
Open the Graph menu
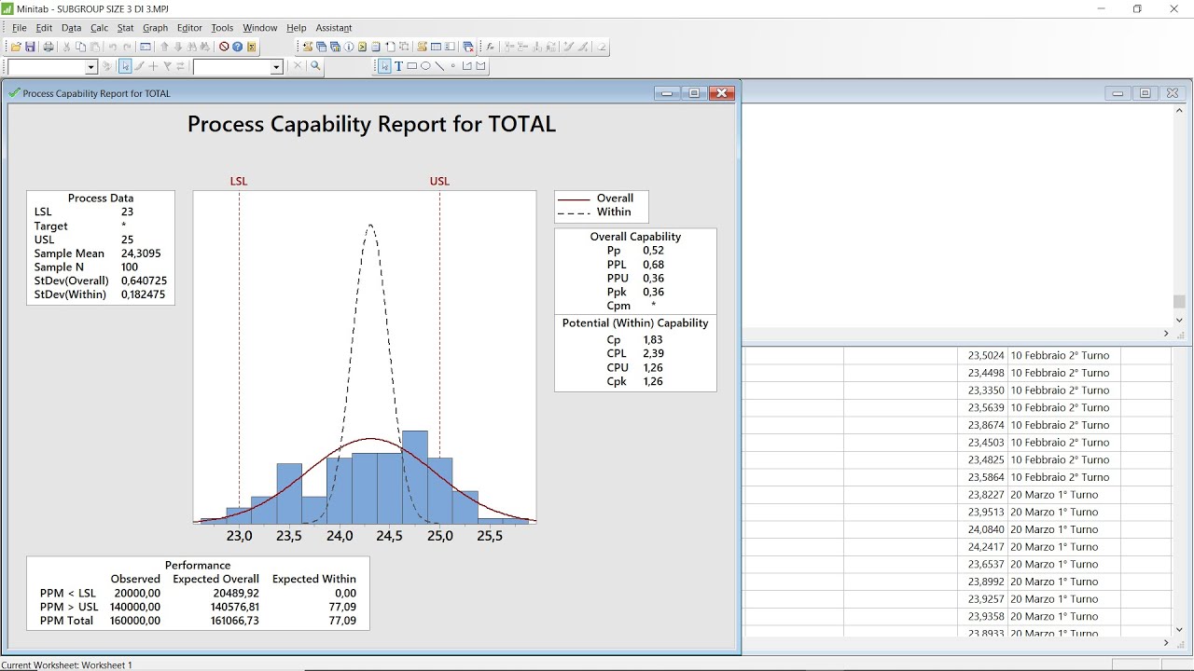pyautogui.click(x=155, y=28)
